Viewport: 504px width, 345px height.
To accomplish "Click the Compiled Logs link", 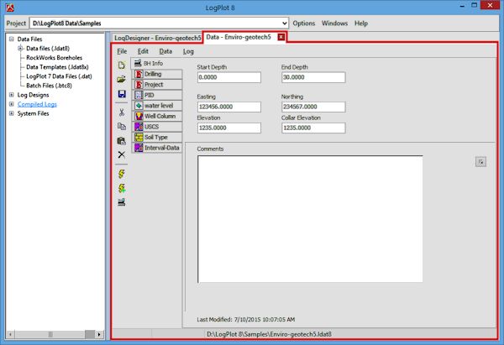I will point(37,104).
